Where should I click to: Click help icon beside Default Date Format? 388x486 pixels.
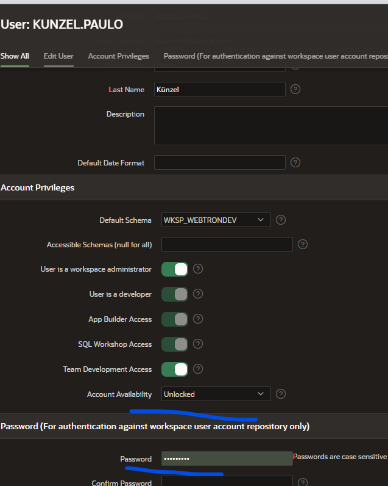tap(295, 162)
